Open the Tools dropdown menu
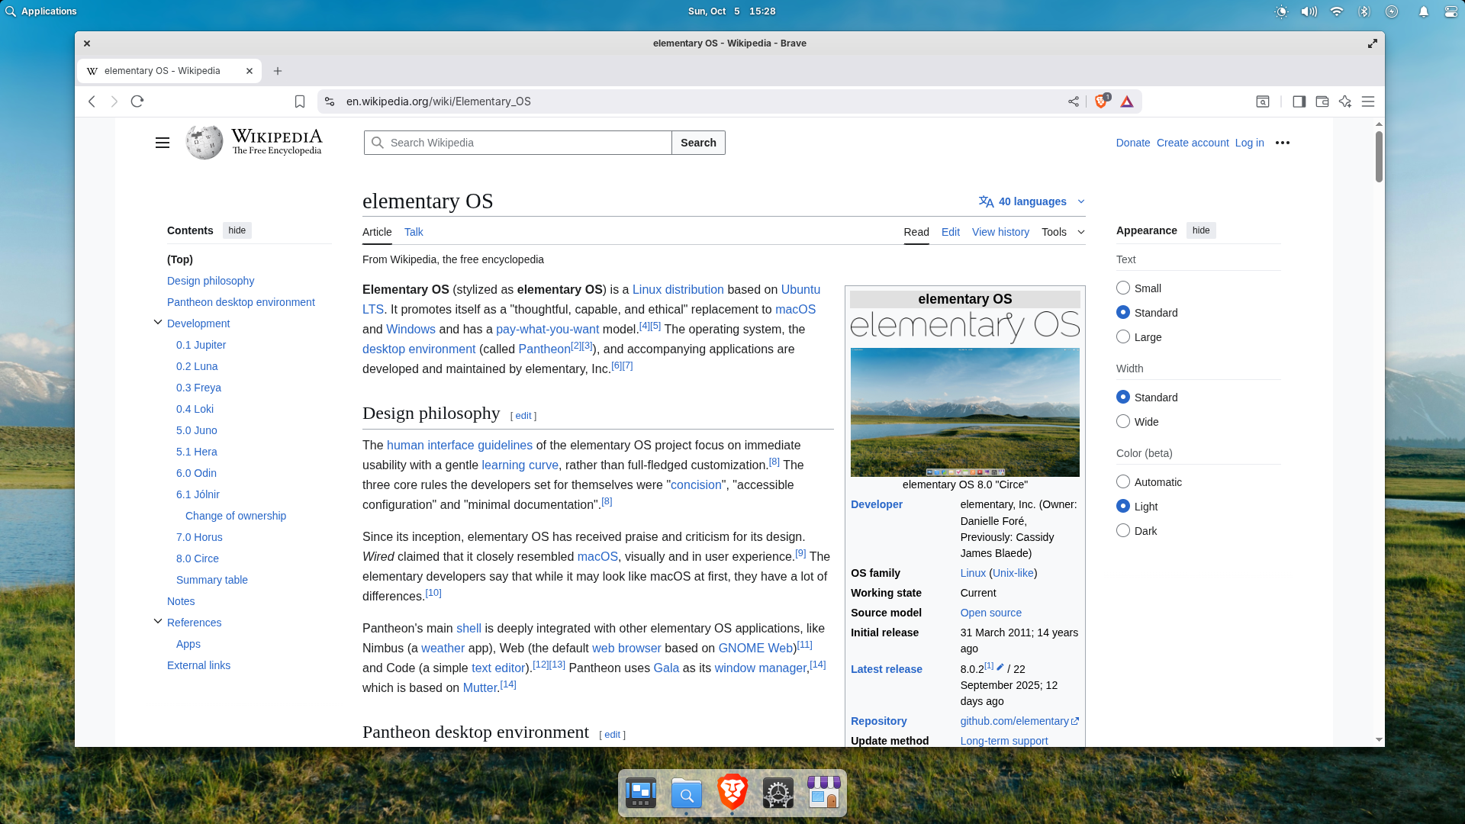The image size is (1465, 824). click(1063, 232)
